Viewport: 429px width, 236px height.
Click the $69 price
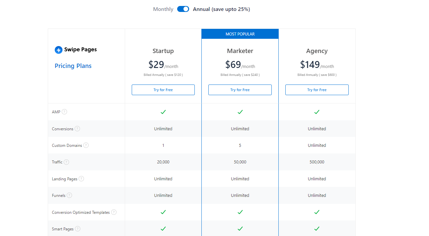click(233, 64)
